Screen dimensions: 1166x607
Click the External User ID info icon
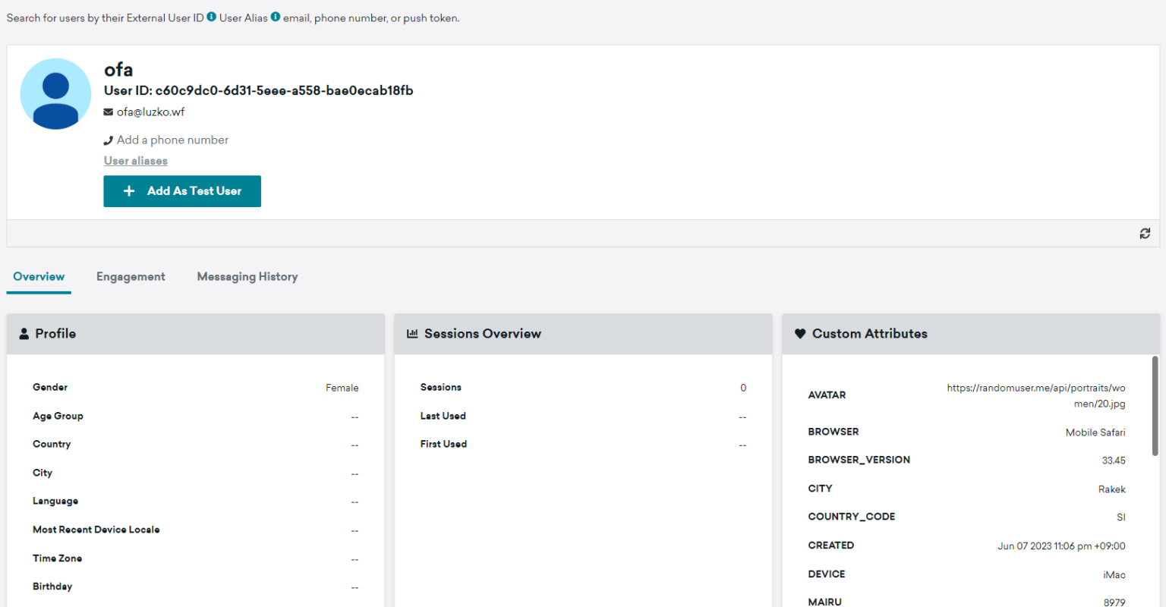211,17
